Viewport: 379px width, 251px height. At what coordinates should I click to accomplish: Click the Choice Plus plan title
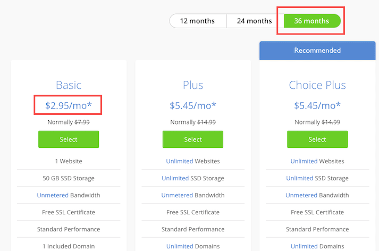pos(317,85)
